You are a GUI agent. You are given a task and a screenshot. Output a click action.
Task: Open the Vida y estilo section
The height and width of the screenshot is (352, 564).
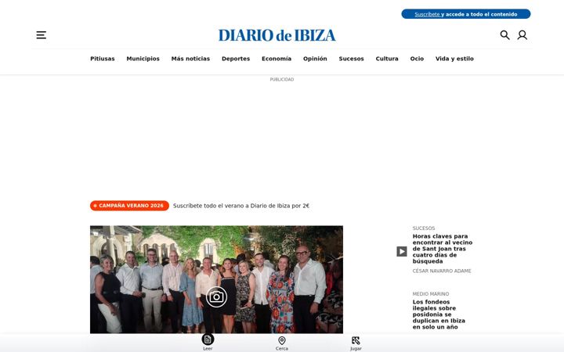point(454,59)
